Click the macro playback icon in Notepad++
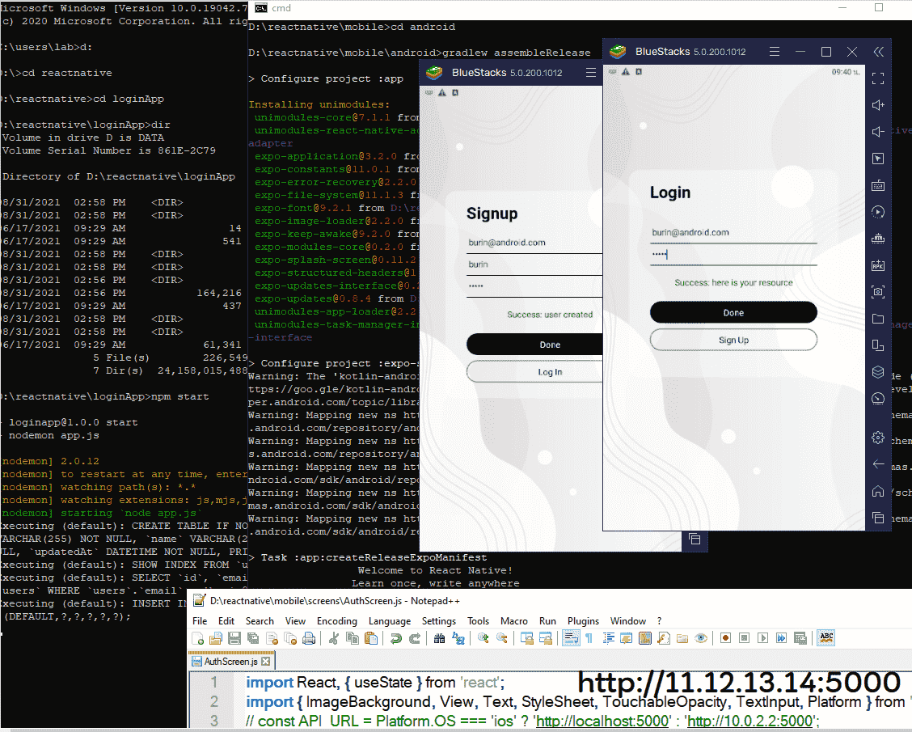The height and width of the screenshot is (732, 912). (x=762, y=638)
